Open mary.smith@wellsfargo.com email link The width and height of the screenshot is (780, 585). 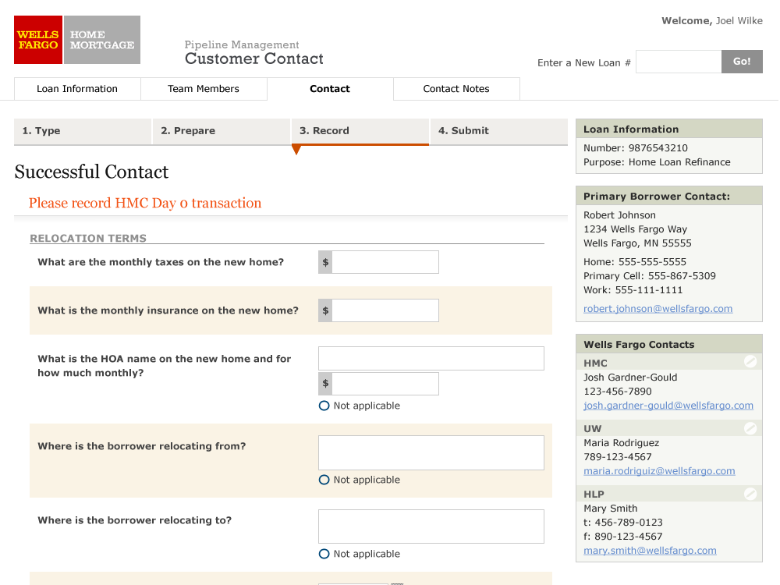point(650,550)
